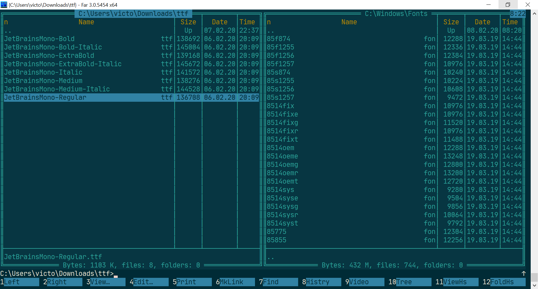The width and height of the screenshot is (538, 289).
Task: Click the 5Print function key button
Action: tap(192, 282)
